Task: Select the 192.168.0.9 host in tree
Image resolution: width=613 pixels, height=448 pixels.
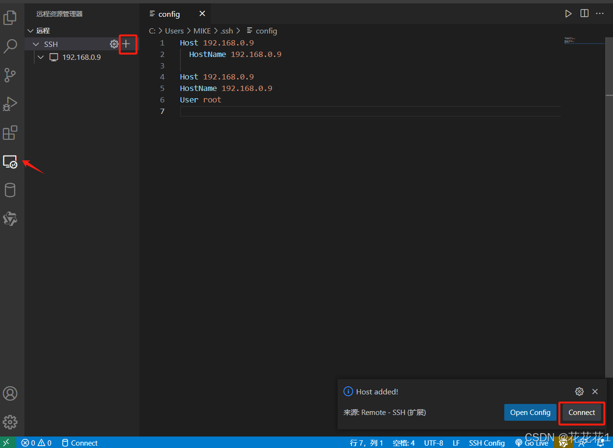Action: [82, 57]
